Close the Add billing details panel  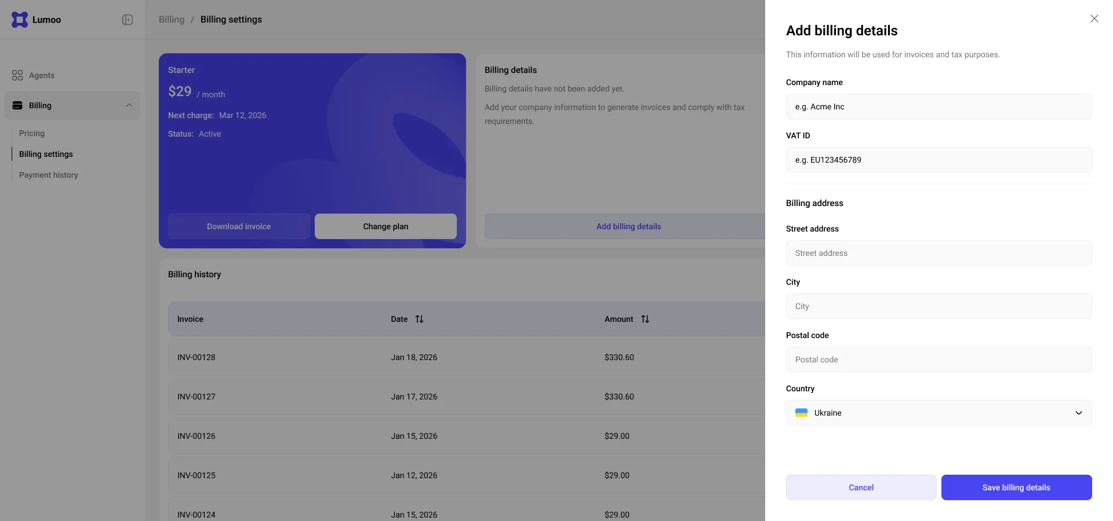tap(1094, 19)
